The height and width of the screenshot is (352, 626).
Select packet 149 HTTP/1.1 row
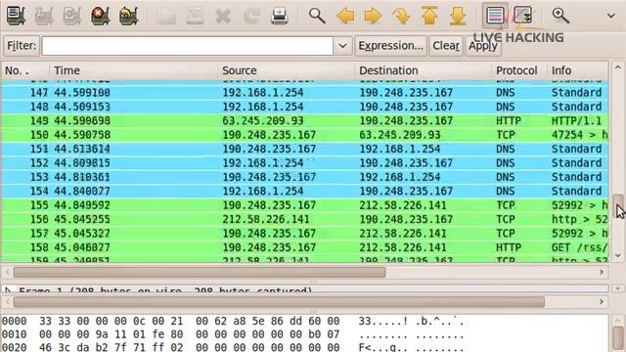click(305, 120)
